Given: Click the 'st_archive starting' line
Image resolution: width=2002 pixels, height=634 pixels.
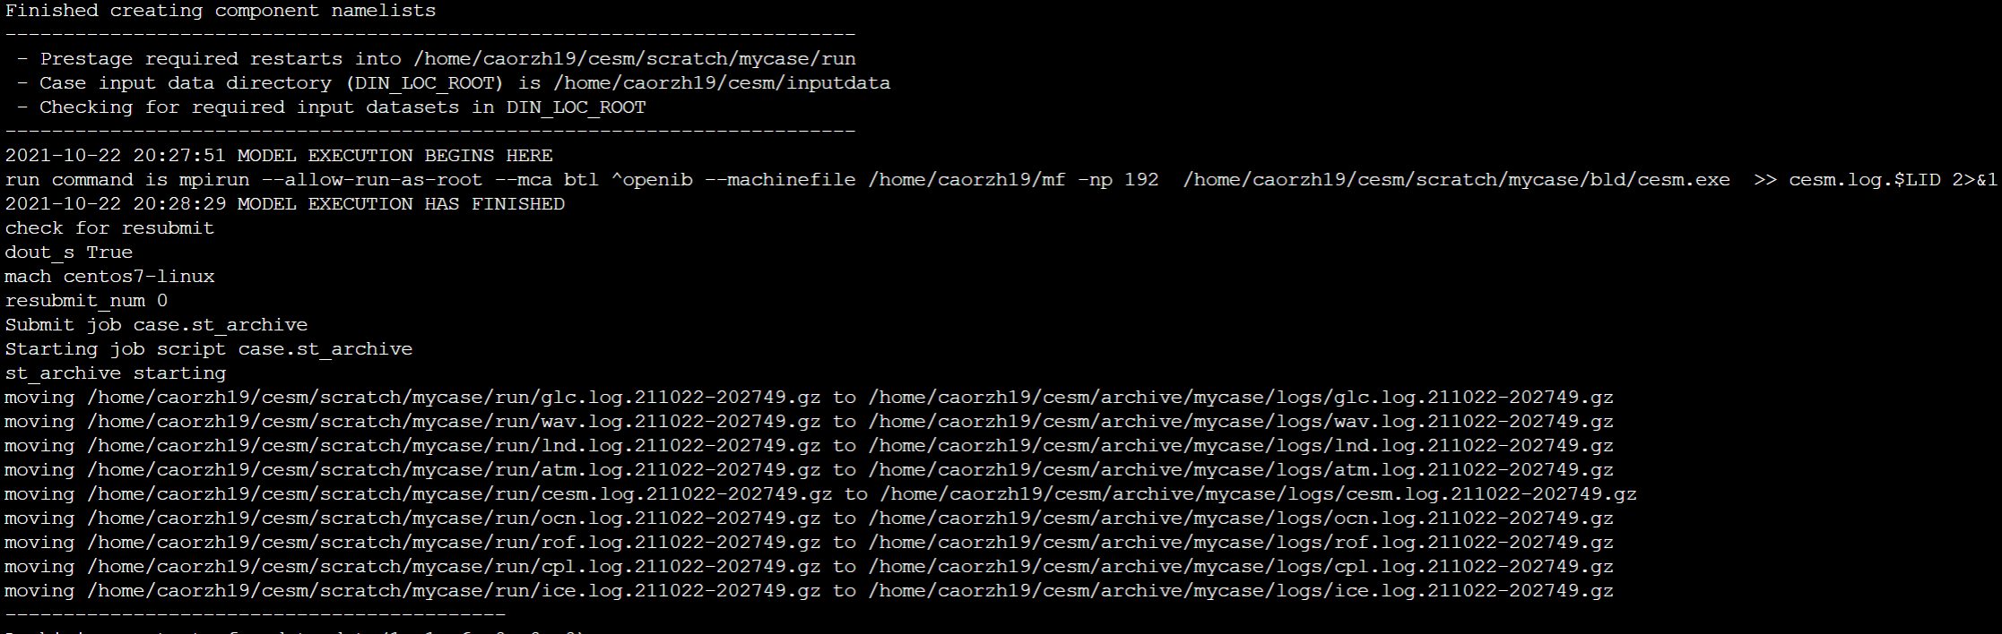Looking at the screenshot, I should (x=116, y=373).
